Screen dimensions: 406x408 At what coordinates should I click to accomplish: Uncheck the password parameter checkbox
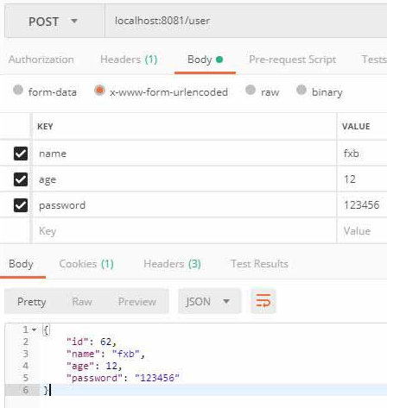click(21, 205)
